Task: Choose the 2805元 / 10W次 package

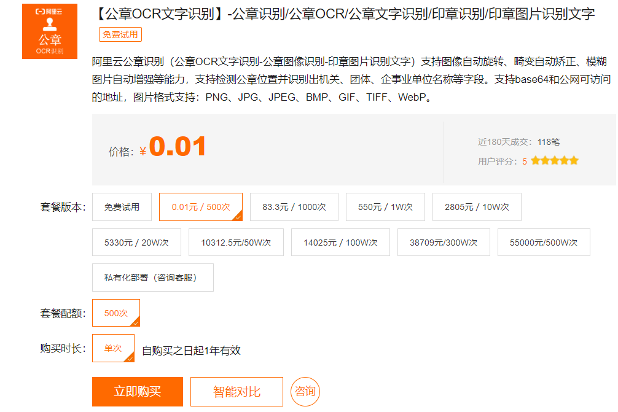Action: 477,207
